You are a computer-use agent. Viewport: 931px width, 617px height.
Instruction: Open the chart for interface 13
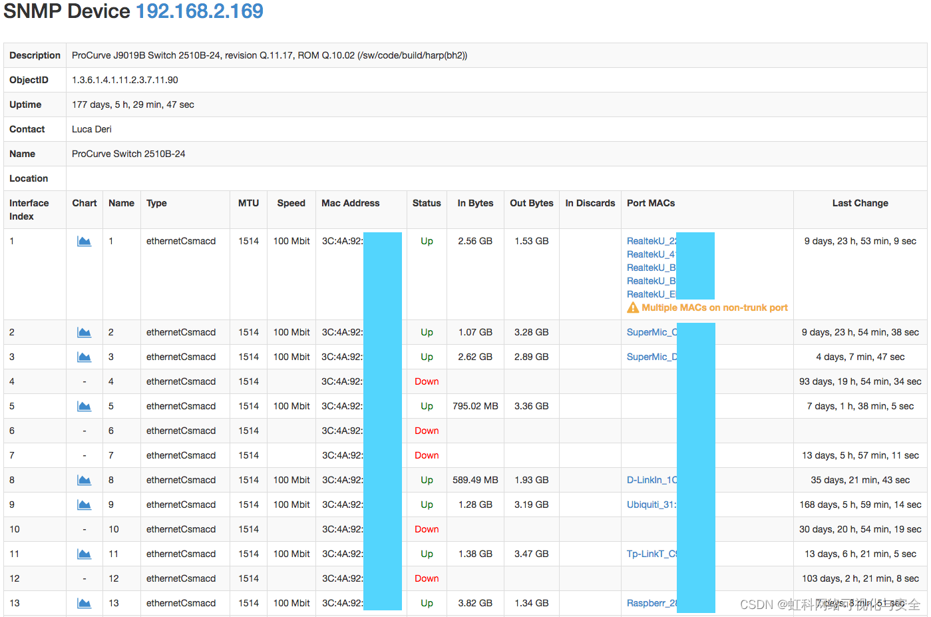84,603
